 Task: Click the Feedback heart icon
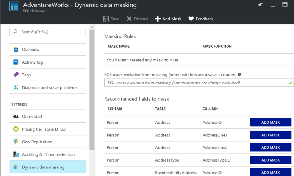coord(191,19)
